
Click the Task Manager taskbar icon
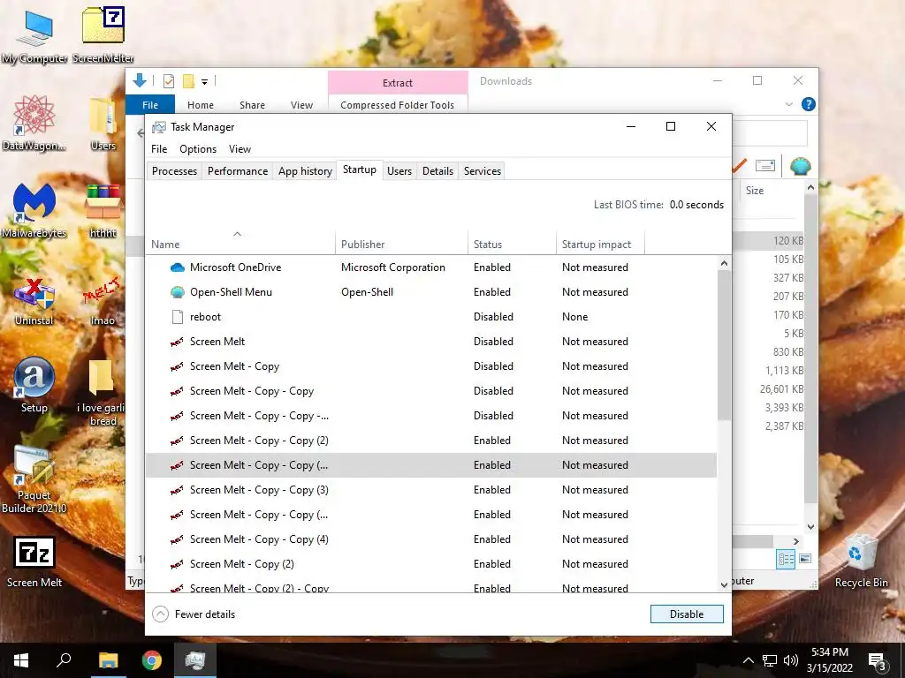[195, 660]
